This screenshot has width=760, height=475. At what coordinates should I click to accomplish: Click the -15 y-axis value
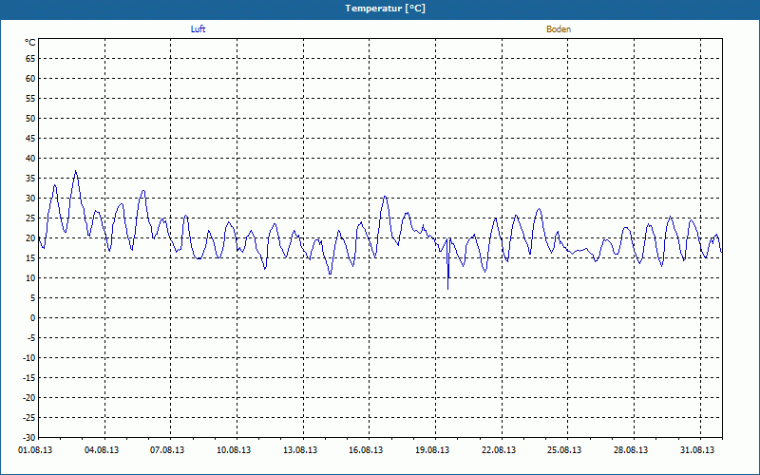click(29, 377)
